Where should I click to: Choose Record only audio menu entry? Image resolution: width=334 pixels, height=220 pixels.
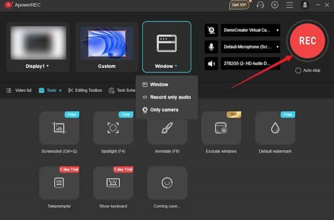(x=167, y=97)
